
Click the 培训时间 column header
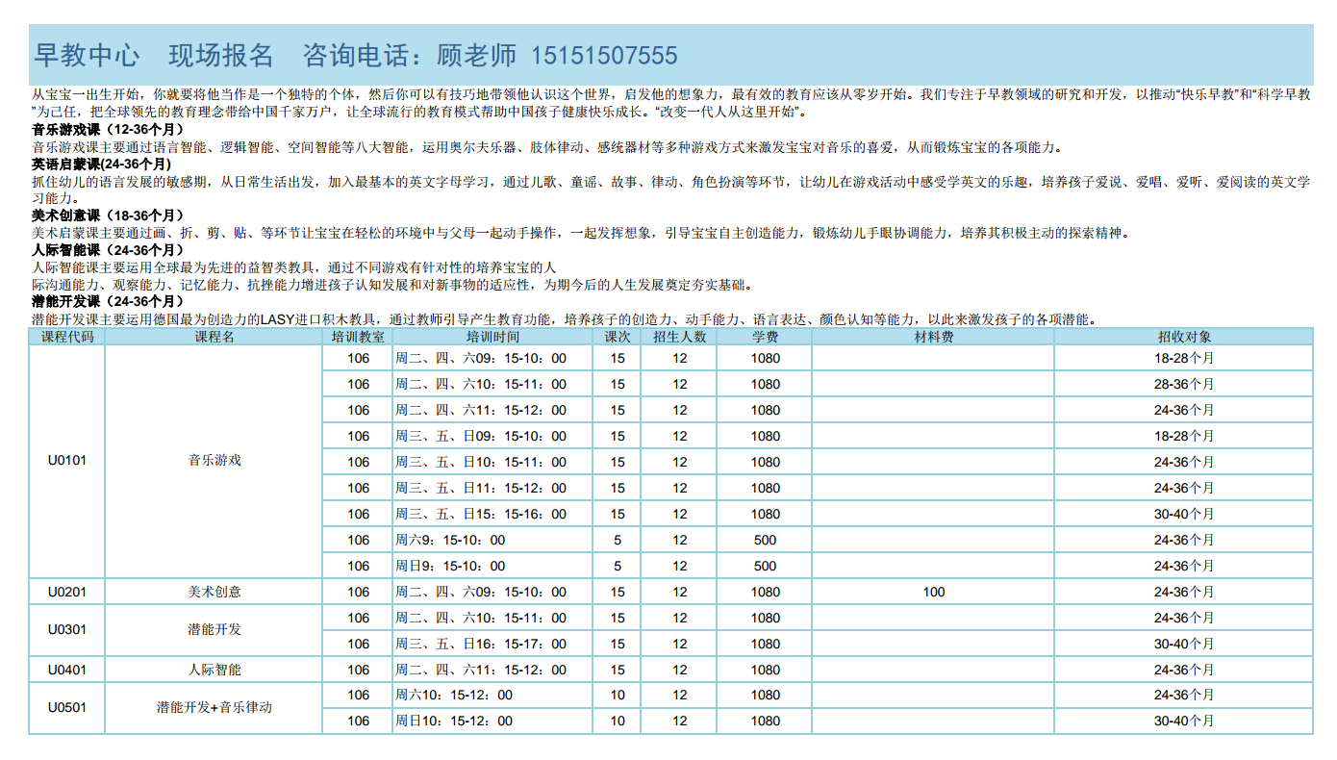[492, 337]
